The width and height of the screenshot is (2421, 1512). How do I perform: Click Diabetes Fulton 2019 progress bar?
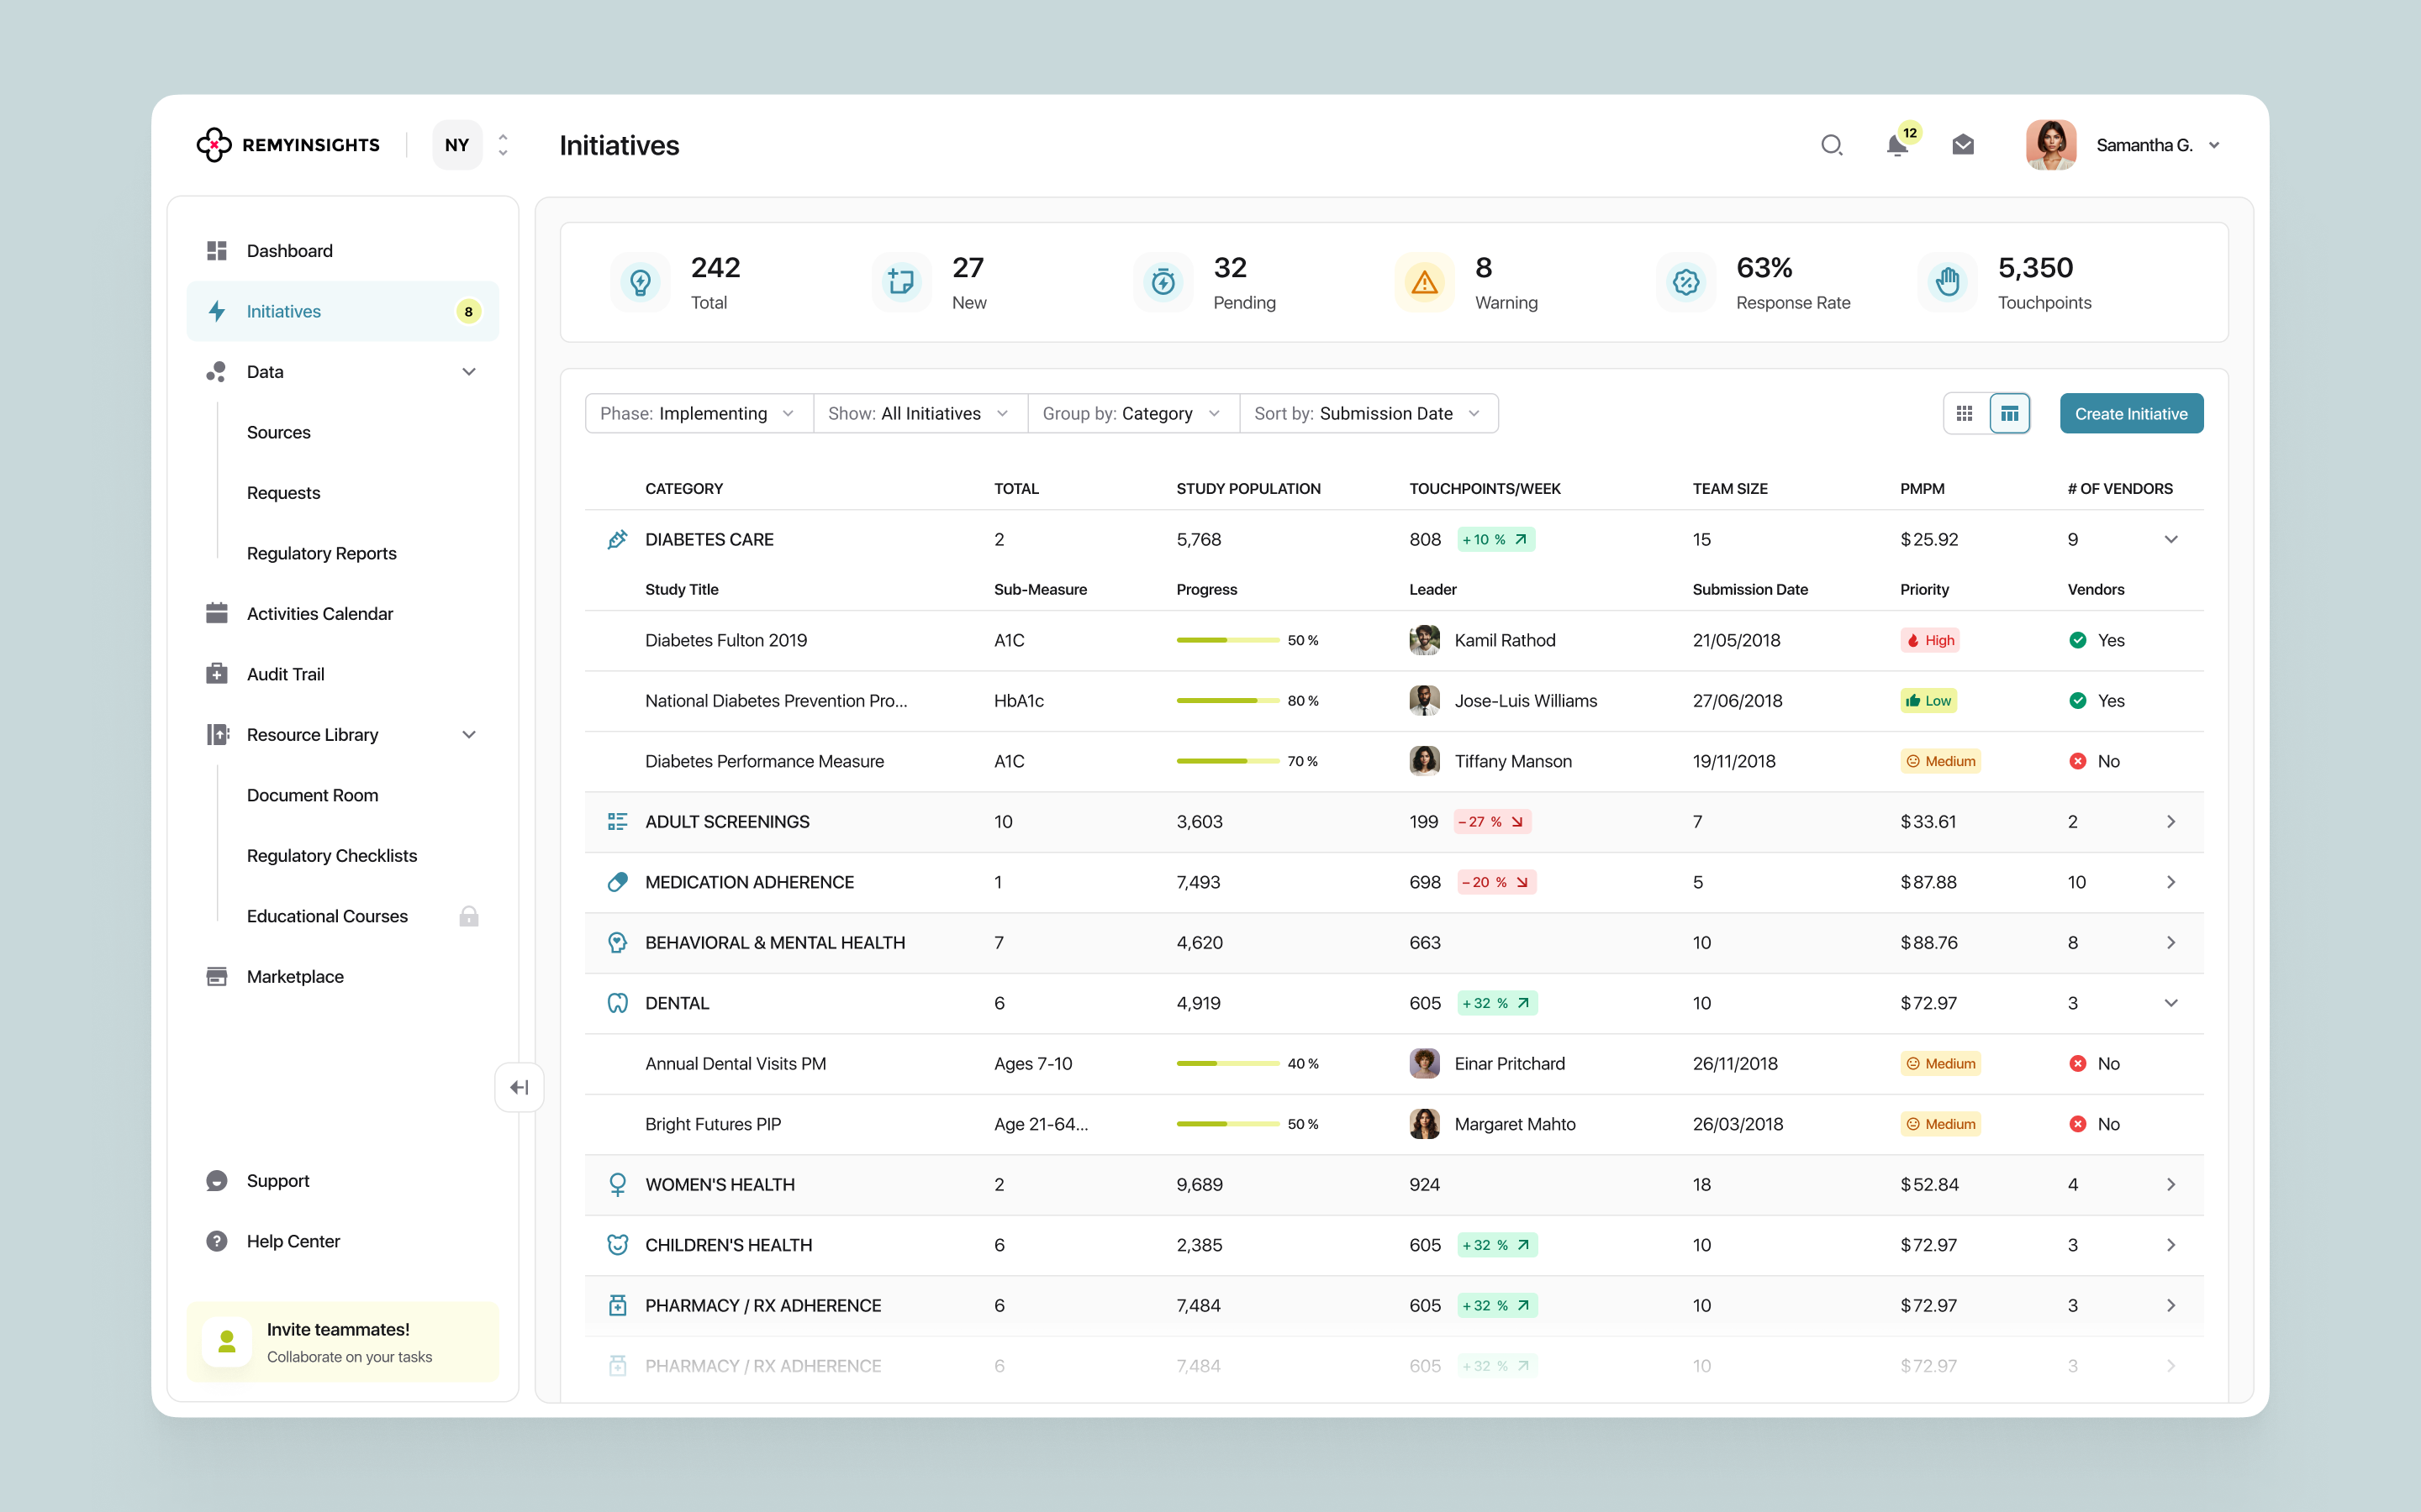(x=1227, y=640)
